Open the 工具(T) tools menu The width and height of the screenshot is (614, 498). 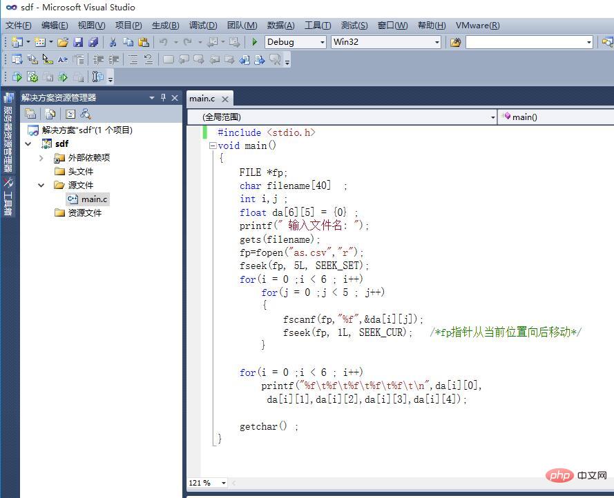pos(318,26)
